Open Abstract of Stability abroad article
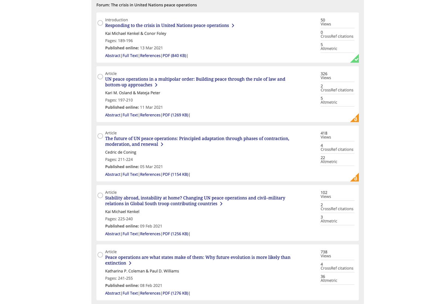This screenshot has width=443, height=304. 113,234
